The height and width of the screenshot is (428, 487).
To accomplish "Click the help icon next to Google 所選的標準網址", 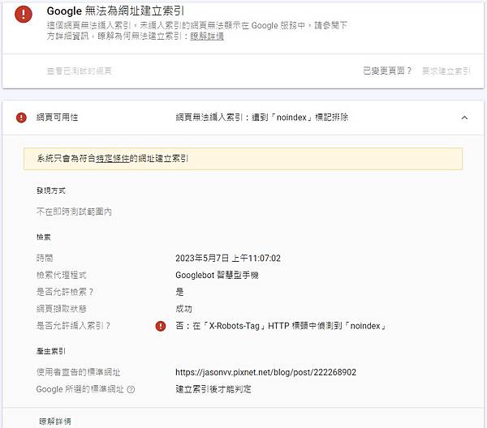I will coord(131,389).
